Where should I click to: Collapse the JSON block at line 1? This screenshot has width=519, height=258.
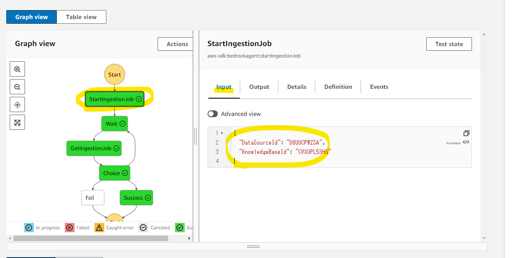pos(222,133)
